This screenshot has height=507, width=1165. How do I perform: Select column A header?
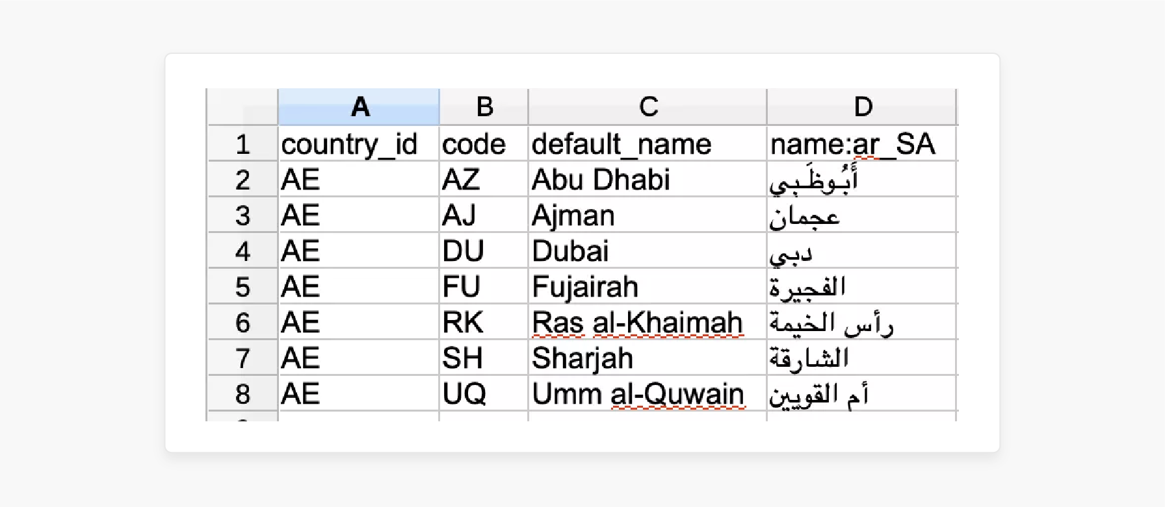point(360,106)
